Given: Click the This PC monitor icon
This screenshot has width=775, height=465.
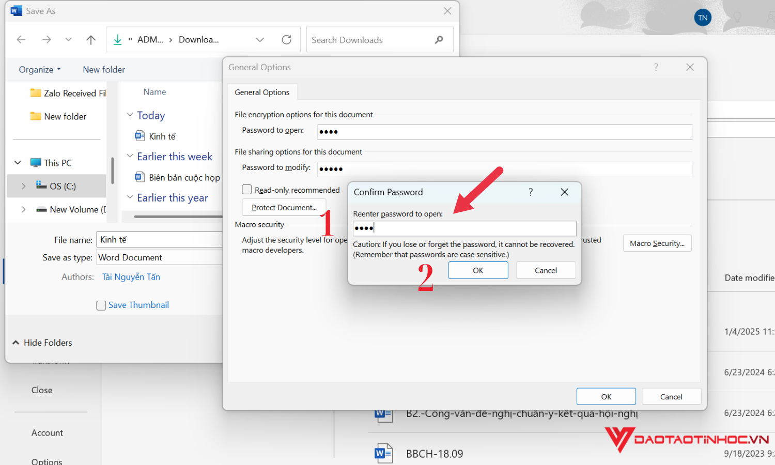Looking at the screenshot, I should coord(36,163).
